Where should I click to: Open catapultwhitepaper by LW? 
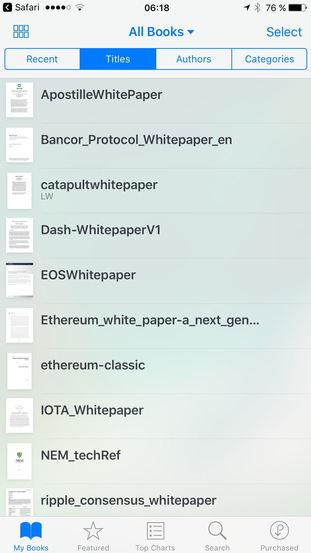(155, 191)
